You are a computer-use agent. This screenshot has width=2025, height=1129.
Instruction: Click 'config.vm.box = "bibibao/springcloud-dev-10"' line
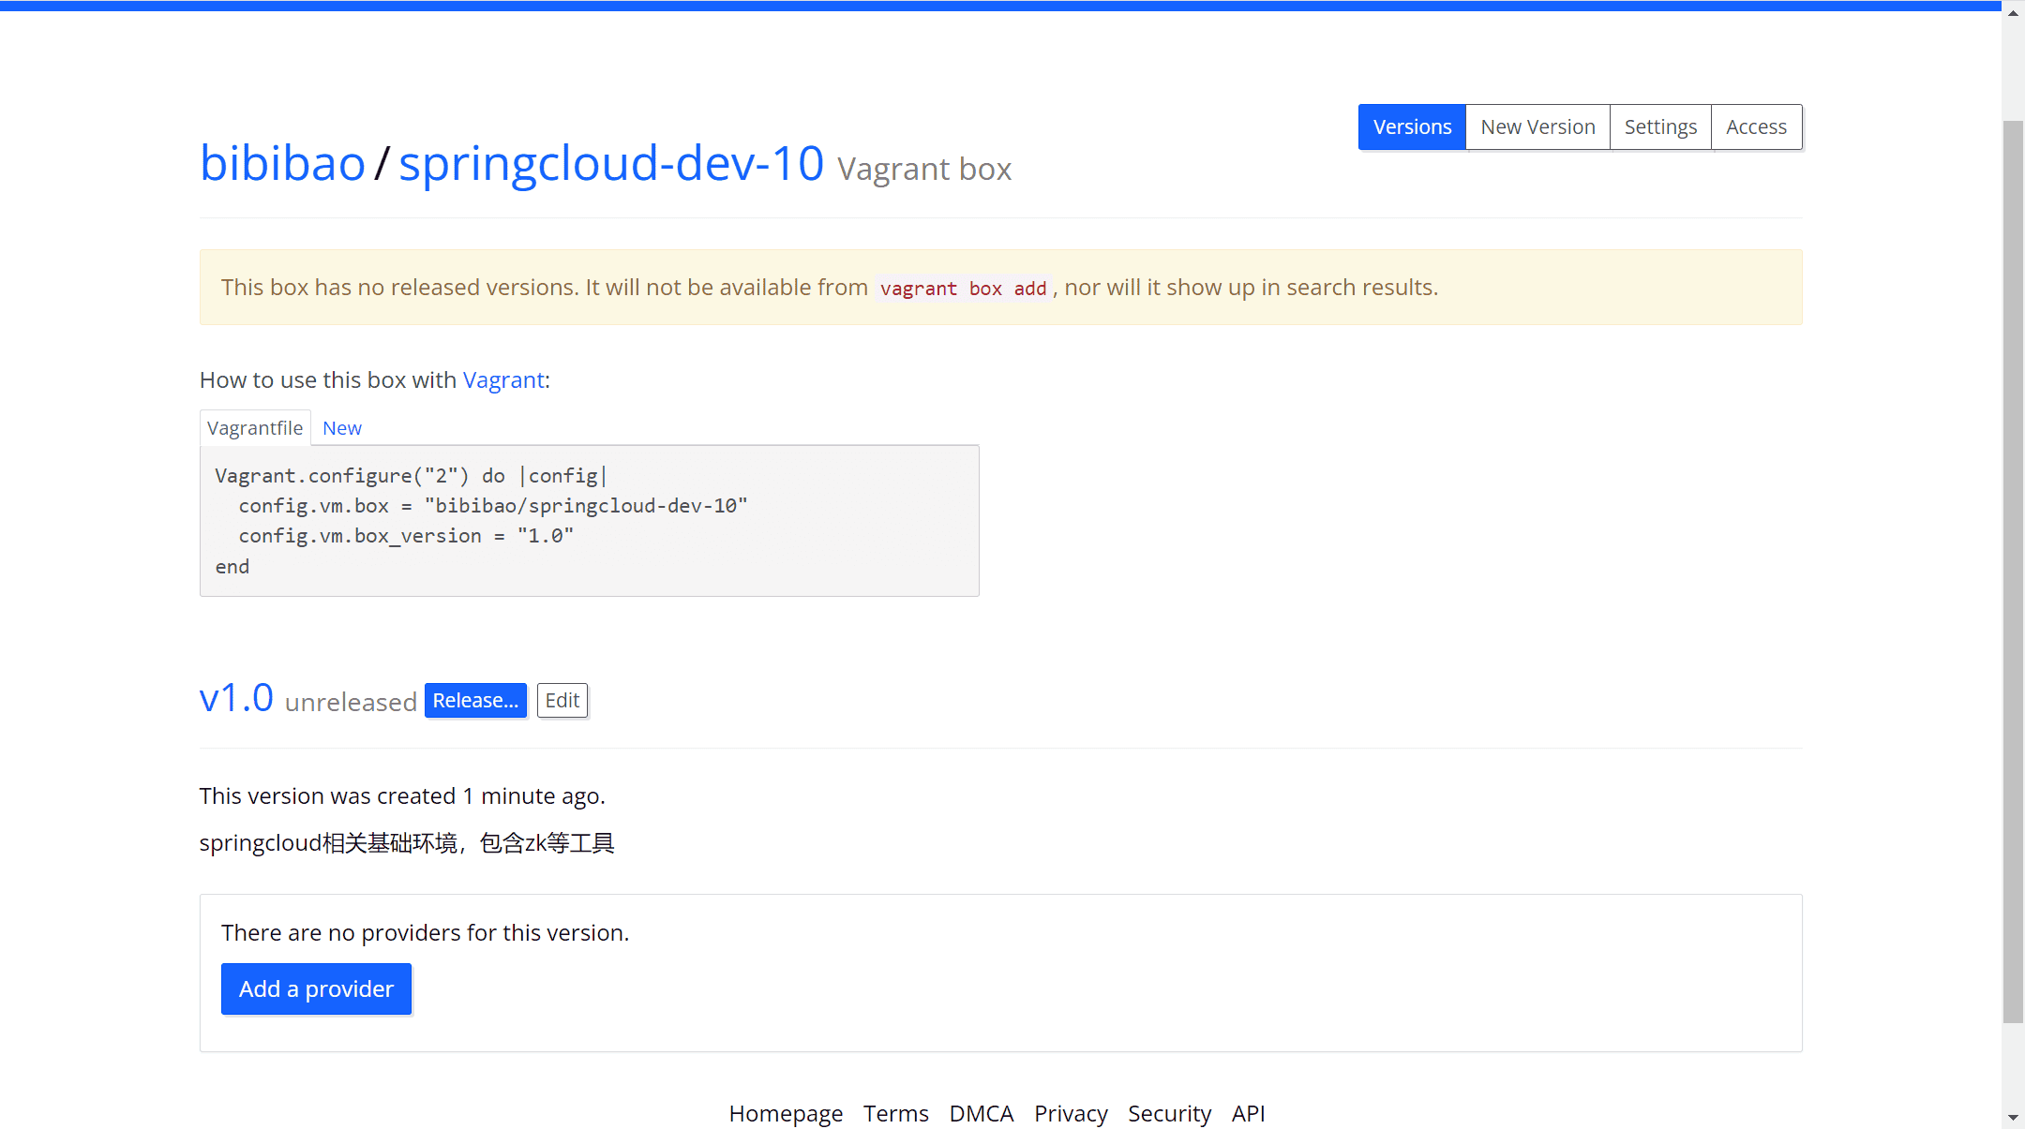click(493, 506)
